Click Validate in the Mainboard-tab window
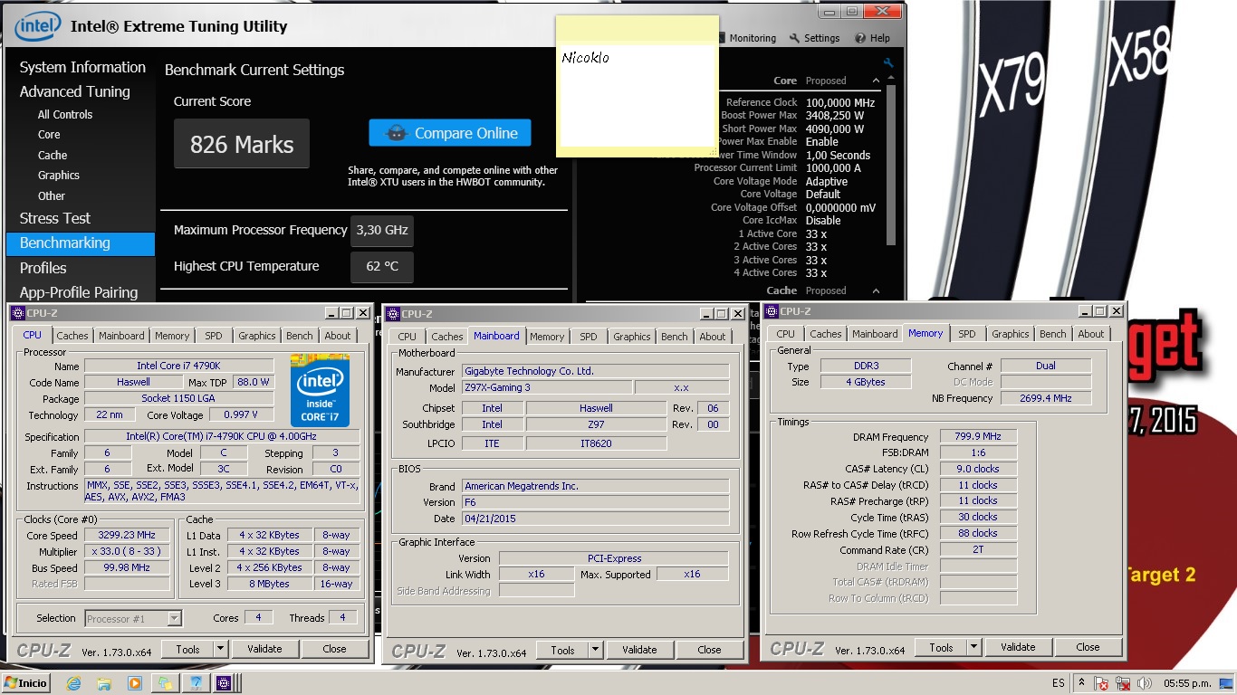The width and height of the screenshot is (1237, 695). 639,650
